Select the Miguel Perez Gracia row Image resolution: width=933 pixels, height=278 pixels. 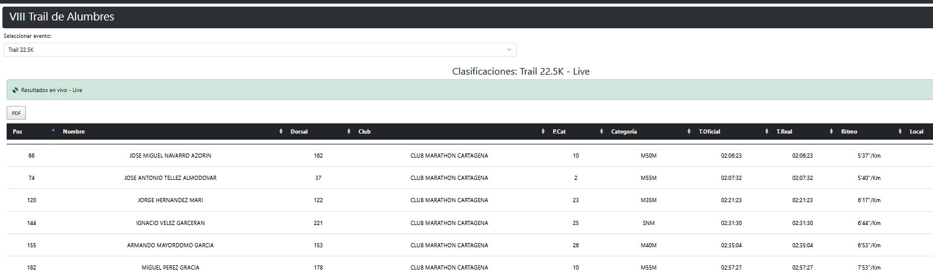170,268
